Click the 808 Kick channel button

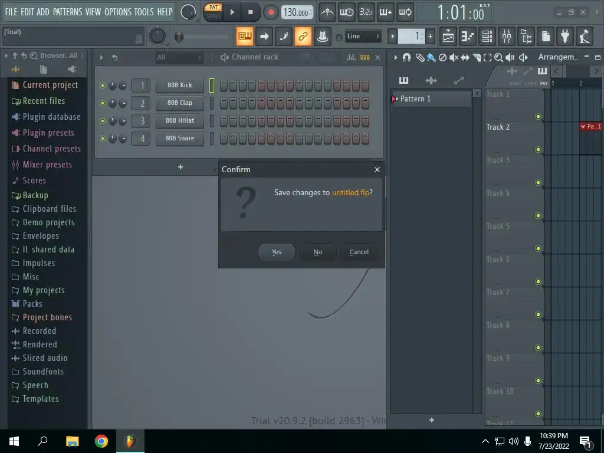coord(180,85)
